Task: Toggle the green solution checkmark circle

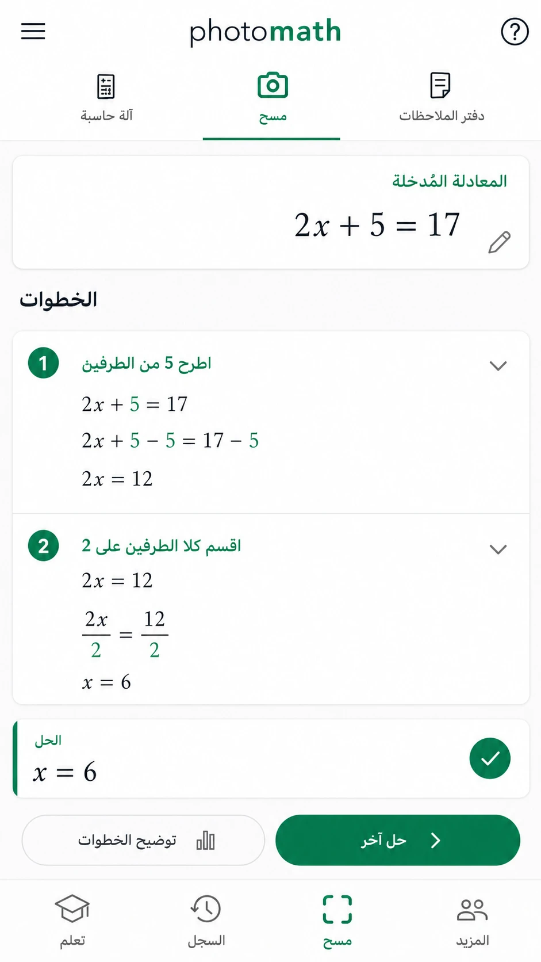Action: pos(490,758)
